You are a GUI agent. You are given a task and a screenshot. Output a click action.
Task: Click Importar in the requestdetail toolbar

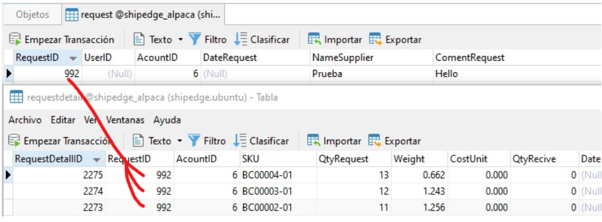click(x=334, y=141)
